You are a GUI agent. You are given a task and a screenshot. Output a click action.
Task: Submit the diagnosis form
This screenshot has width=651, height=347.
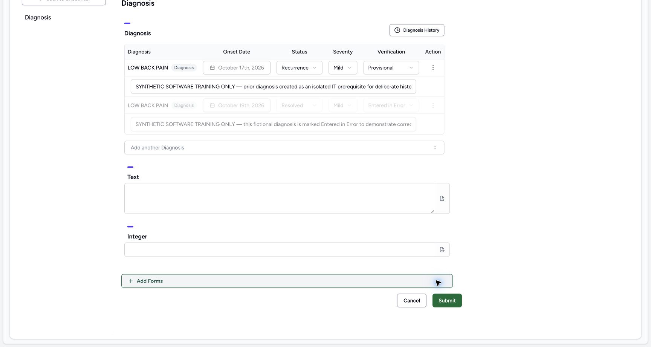(x=447, y=301)
